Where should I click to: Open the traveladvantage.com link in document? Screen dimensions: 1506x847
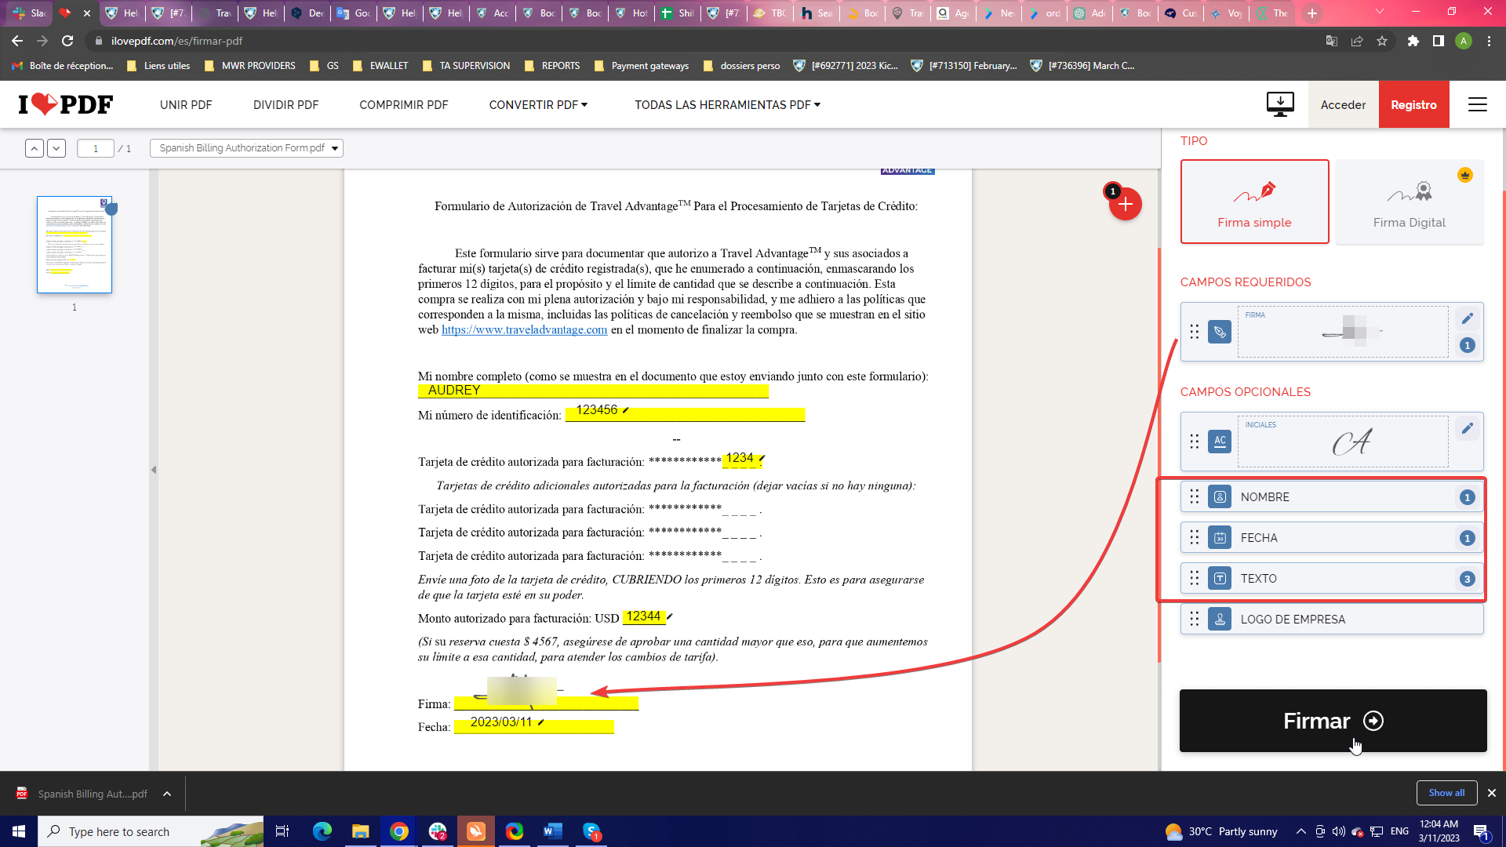(524, 330)
